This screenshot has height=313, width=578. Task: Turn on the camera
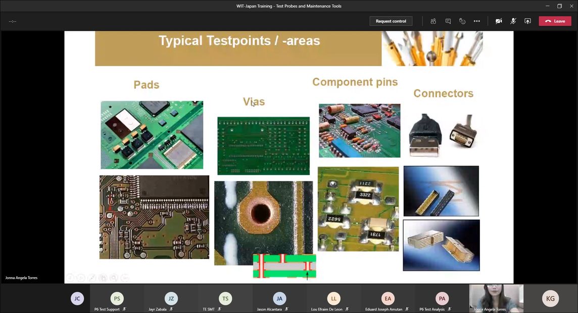point(499,21)
